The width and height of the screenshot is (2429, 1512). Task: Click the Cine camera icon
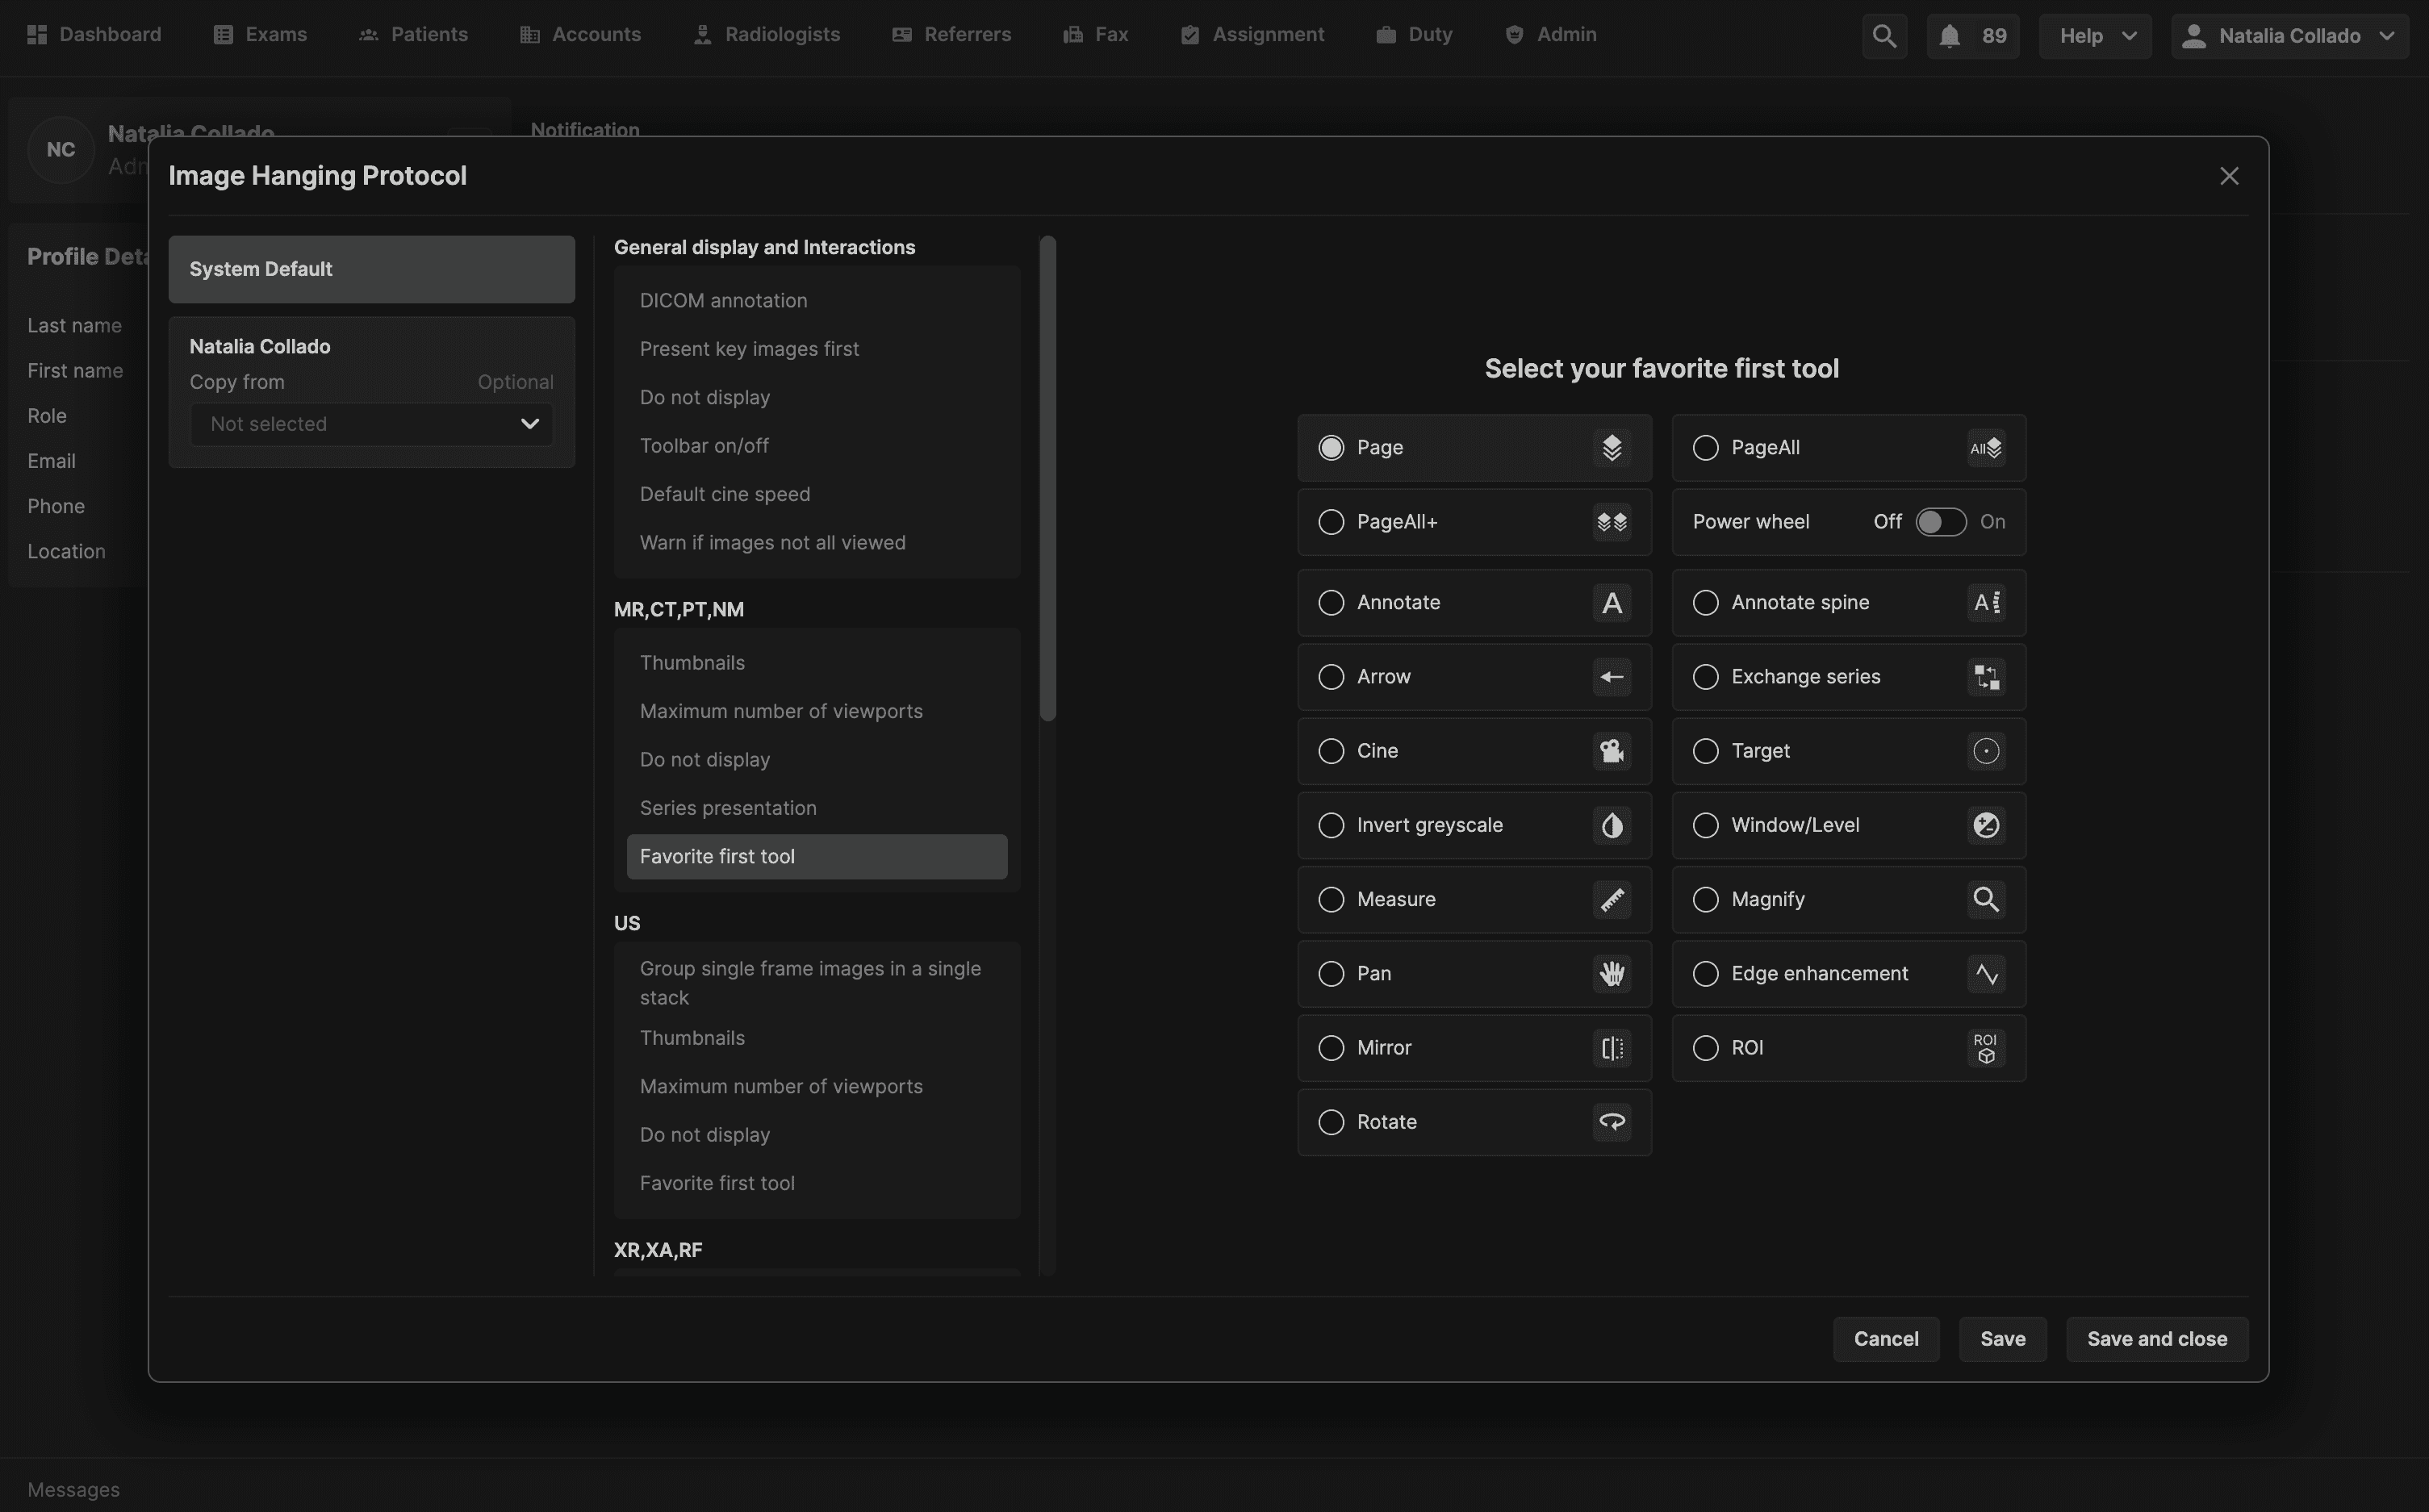(x=1611, y=751)
